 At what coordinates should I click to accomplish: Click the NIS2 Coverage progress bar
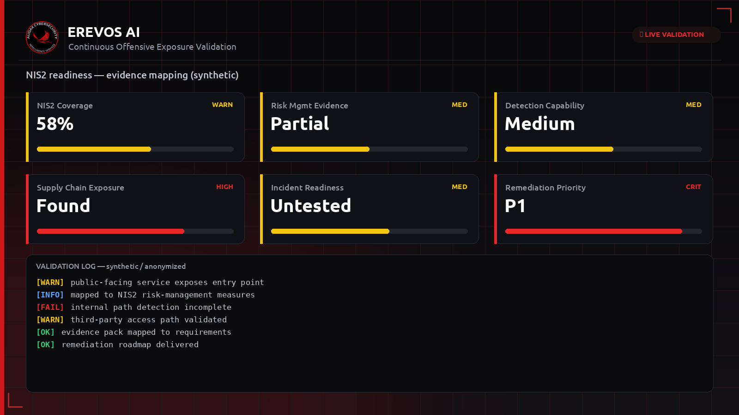point(135,149)
